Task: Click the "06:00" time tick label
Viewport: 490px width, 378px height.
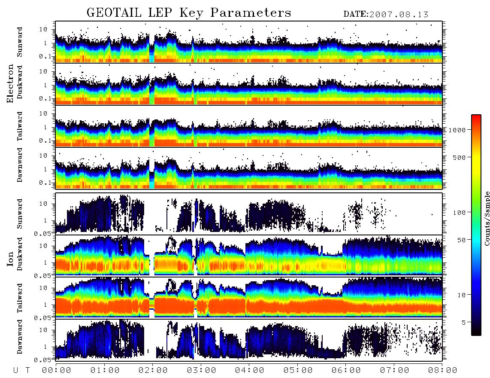Action: [346, 371]
